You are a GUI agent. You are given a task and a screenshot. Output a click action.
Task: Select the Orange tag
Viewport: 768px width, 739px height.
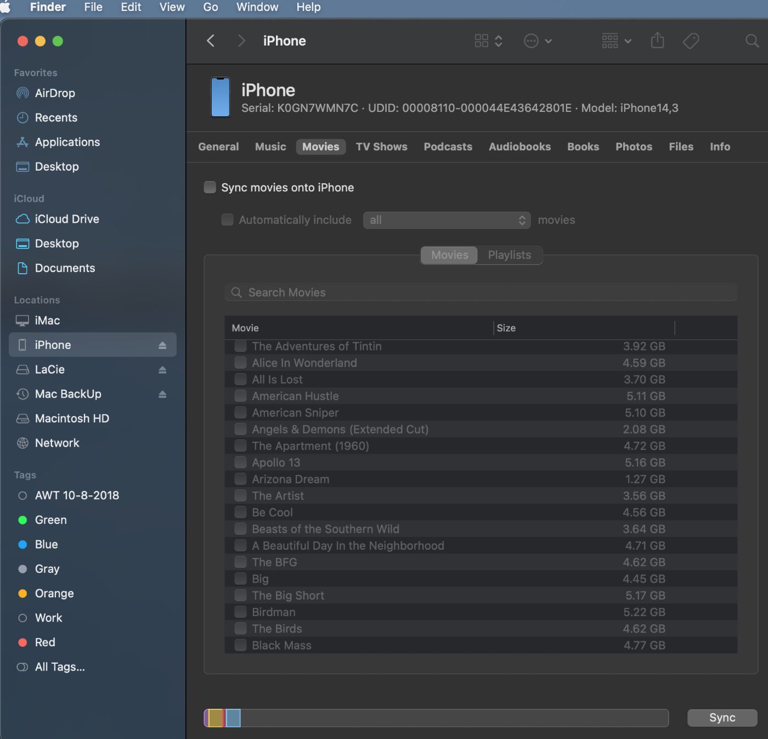click(54, 594)
